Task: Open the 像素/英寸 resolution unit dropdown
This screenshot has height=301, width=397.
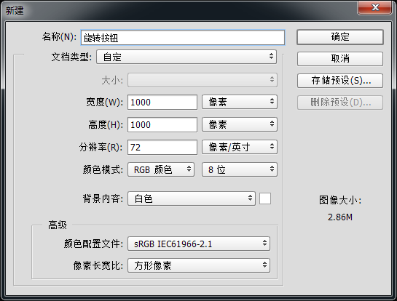Action: pyautogui.click(x=240, y=147)
